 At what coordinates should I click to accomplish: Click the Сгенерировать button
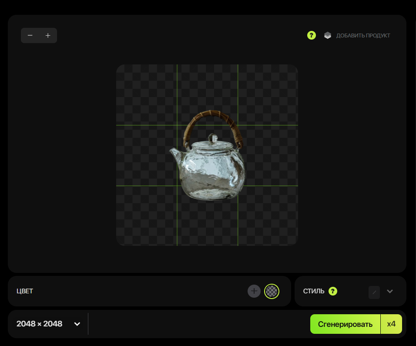(x=345, y=324)
